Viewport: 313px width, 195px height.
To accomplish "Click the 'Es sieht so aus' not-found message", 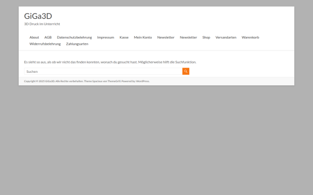I will click(110, 62).
